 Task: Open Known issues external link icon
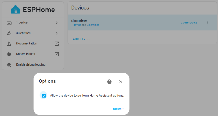[57, 54]
